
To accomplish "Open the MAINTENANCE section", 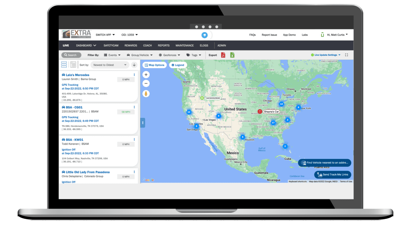I will coord(185,45).
